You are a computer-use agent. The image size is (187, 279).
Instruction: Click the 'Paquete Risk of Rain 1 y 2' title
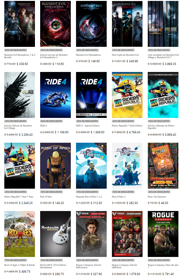pos(89,197)
